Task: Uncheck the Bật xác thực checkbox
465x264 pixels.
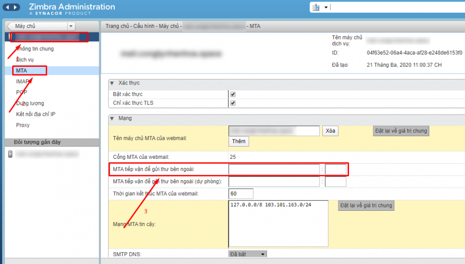Action: tap(232, 94)
